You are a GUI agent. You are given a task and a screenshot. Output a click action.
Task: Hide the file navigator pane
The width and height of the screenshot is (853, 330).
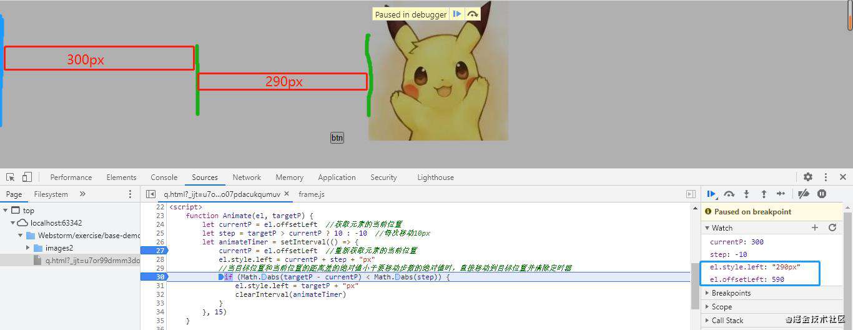tap(150, 194)
